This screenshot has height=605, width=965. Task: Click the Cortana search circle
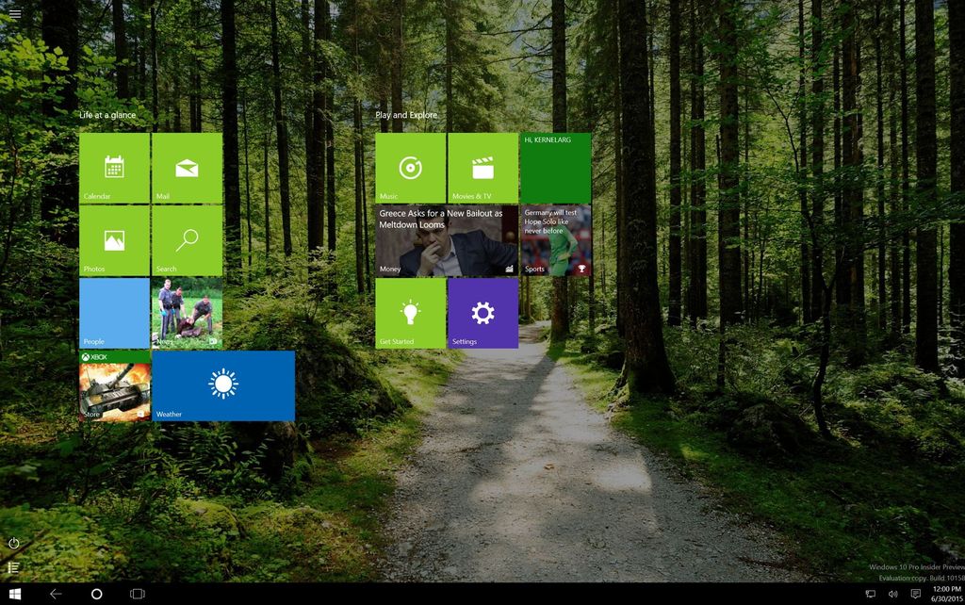point(97,593)
